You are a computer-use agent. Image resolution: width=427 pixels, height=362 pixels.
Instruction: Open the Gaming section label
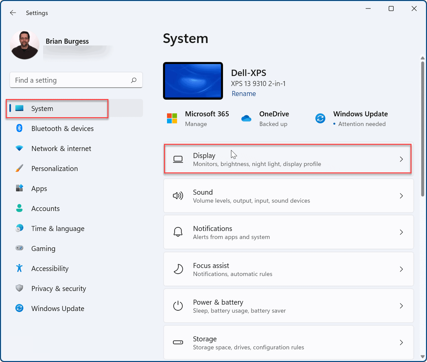(x=43, y=249)
